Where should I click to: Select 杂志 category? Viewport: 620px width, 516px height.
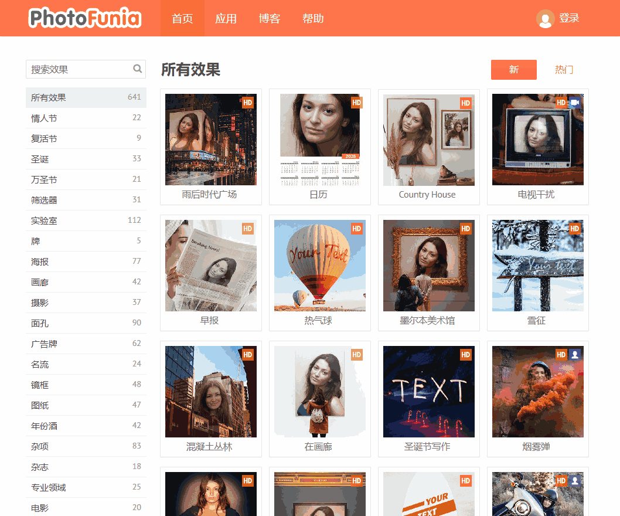(86, 467)
